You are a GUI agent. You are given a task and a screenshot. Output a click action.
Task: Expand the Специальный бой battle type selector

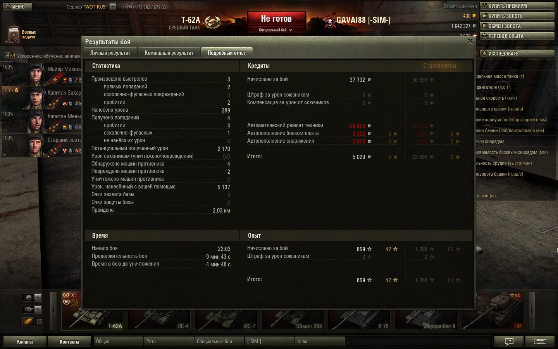tap(276, 30)
